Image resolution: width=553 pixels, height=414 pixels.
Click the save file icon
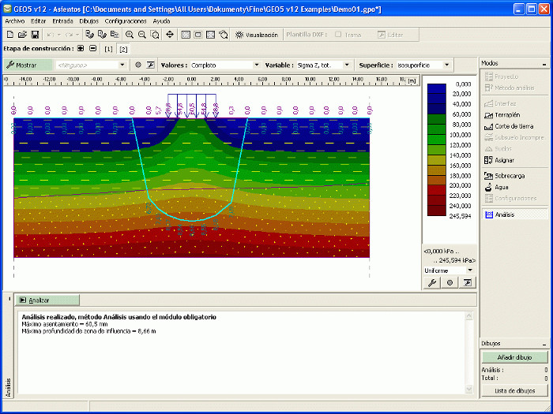coord(33,35)
